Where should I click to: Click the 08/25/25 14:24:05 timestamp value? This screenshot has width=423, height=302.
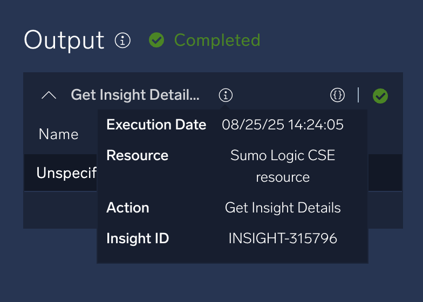pyautogui.click(x=283, y=125)
